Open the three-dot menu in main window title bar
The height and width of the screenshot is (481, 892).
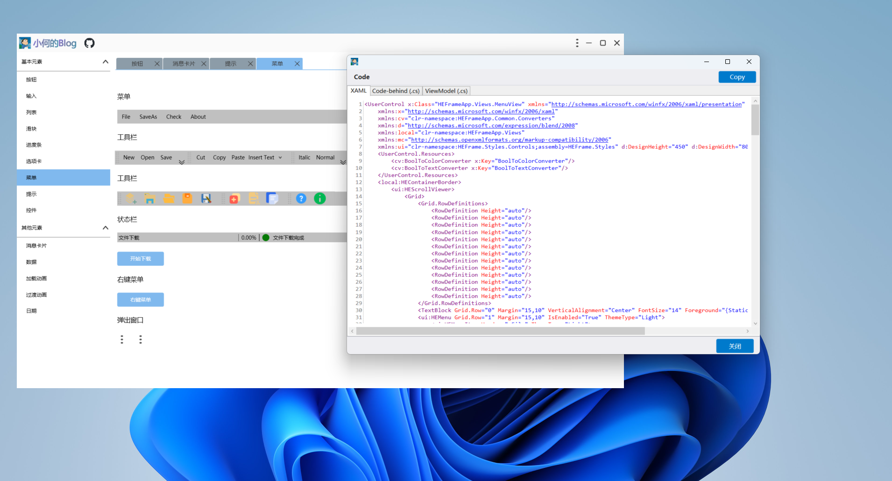(577, 43)
